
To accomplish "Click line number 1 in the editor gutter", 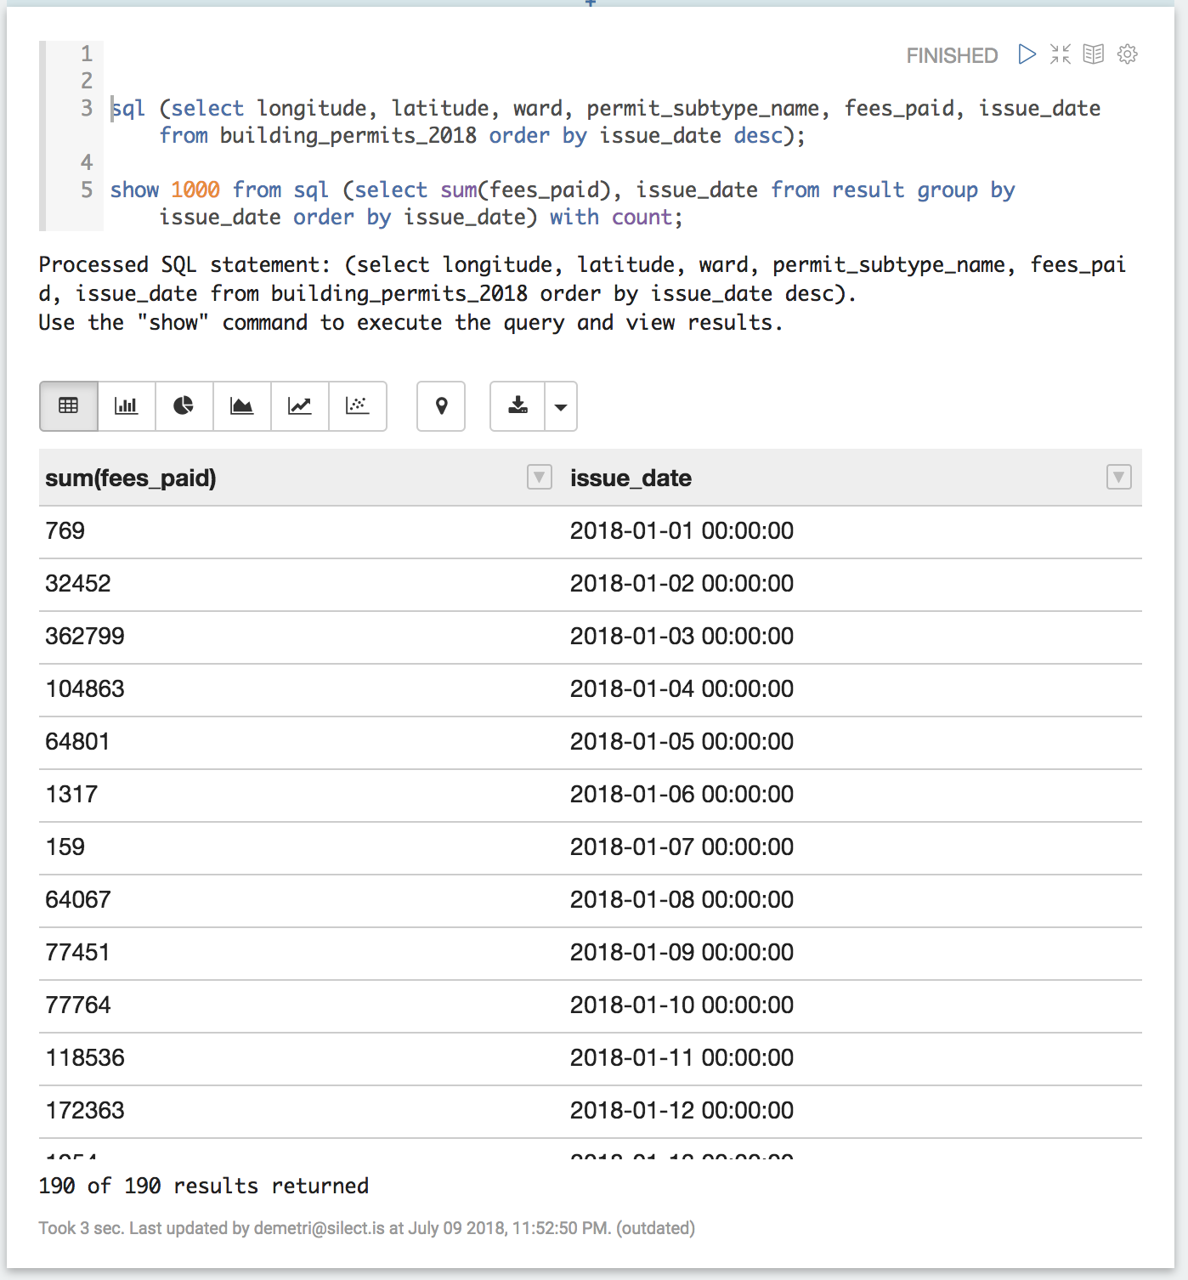I will pyautogui.click(x=86, y=54).
